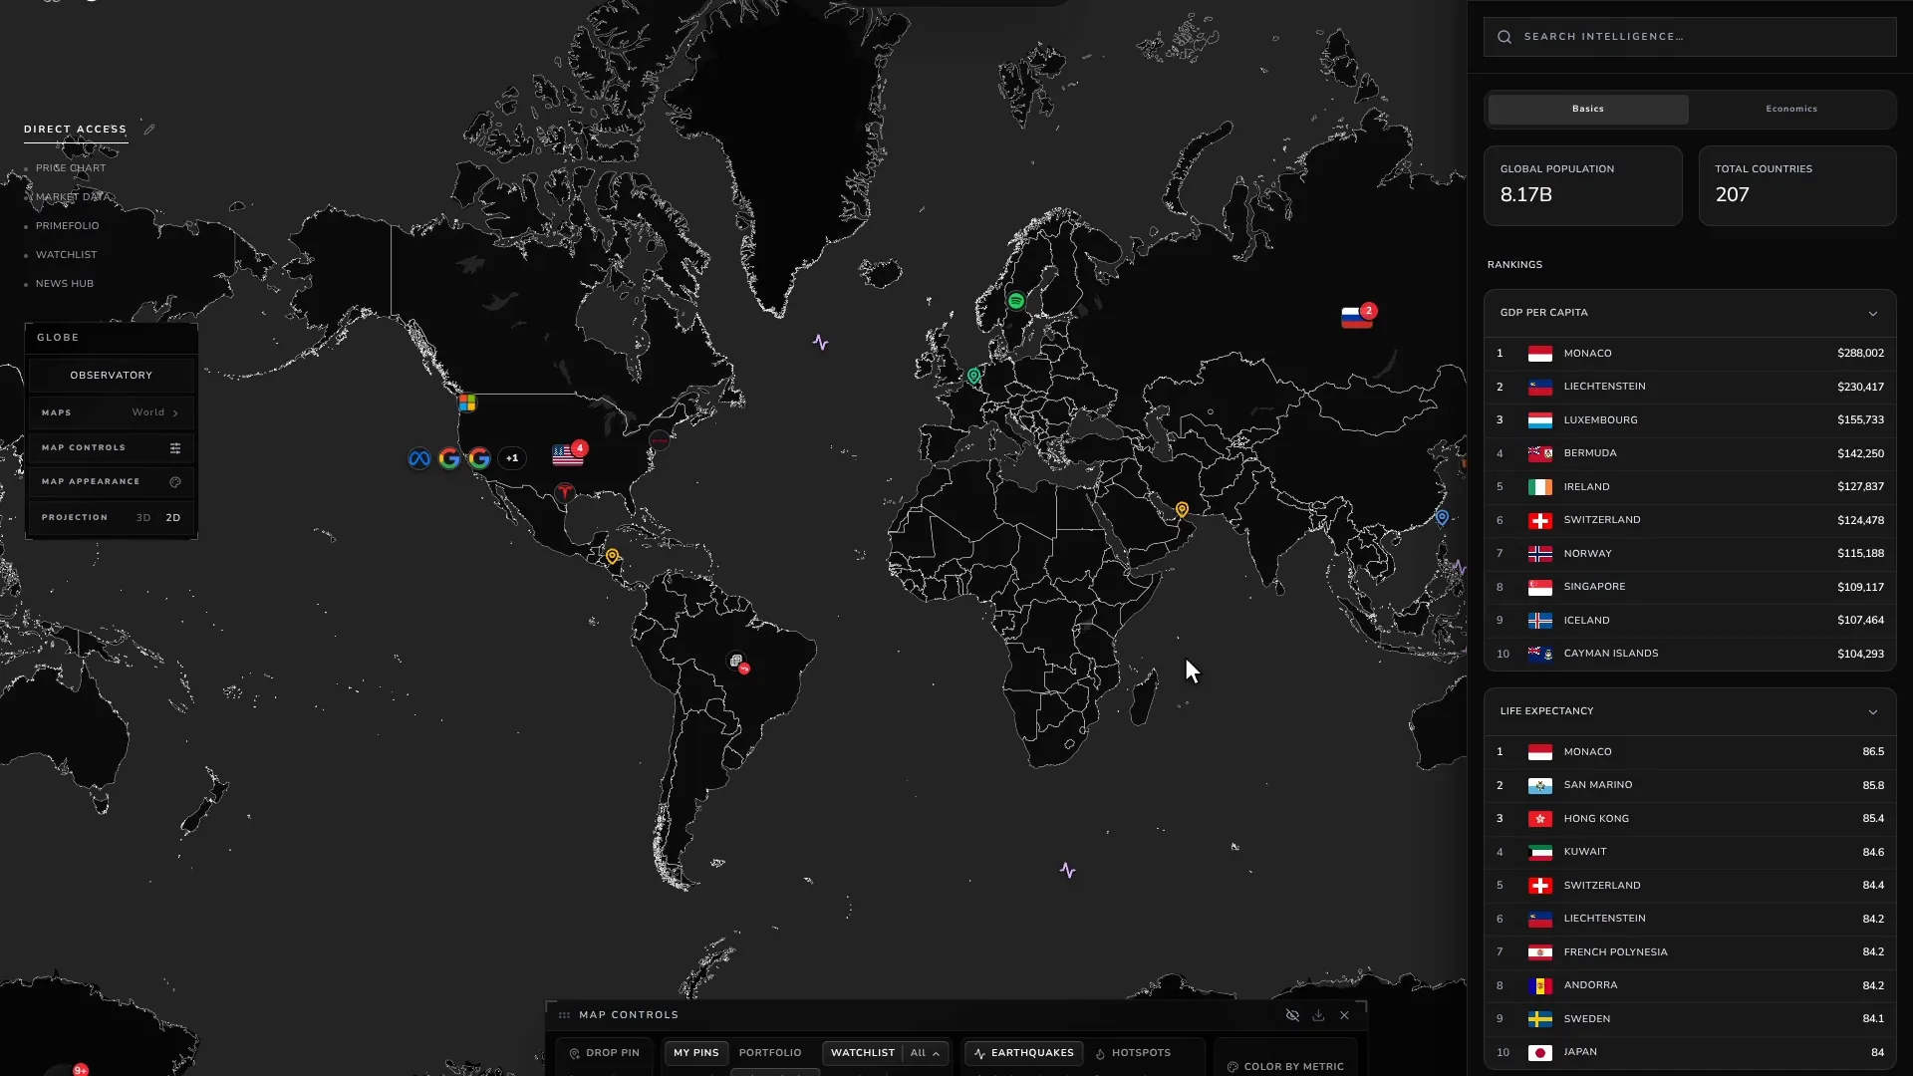
Task: Click the sliders icon in the Globe panel
Action: pos(175,448)
